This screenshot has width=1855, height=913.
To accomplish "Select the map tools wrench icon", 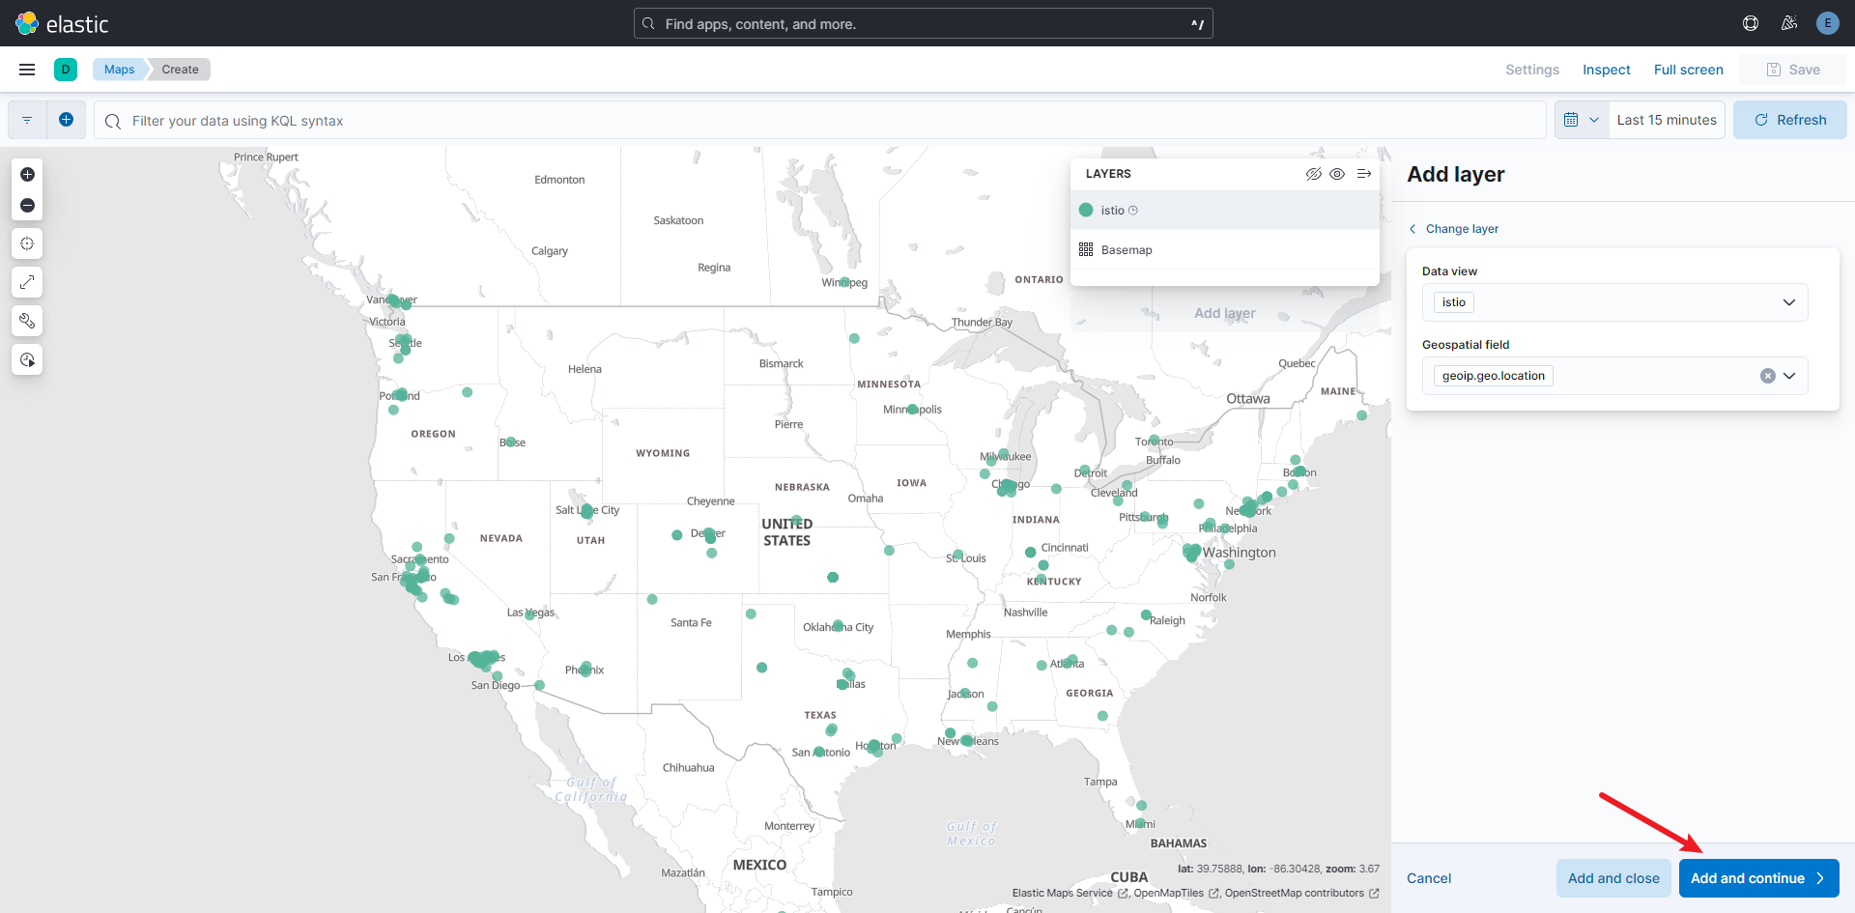I will tap(27, 321).
